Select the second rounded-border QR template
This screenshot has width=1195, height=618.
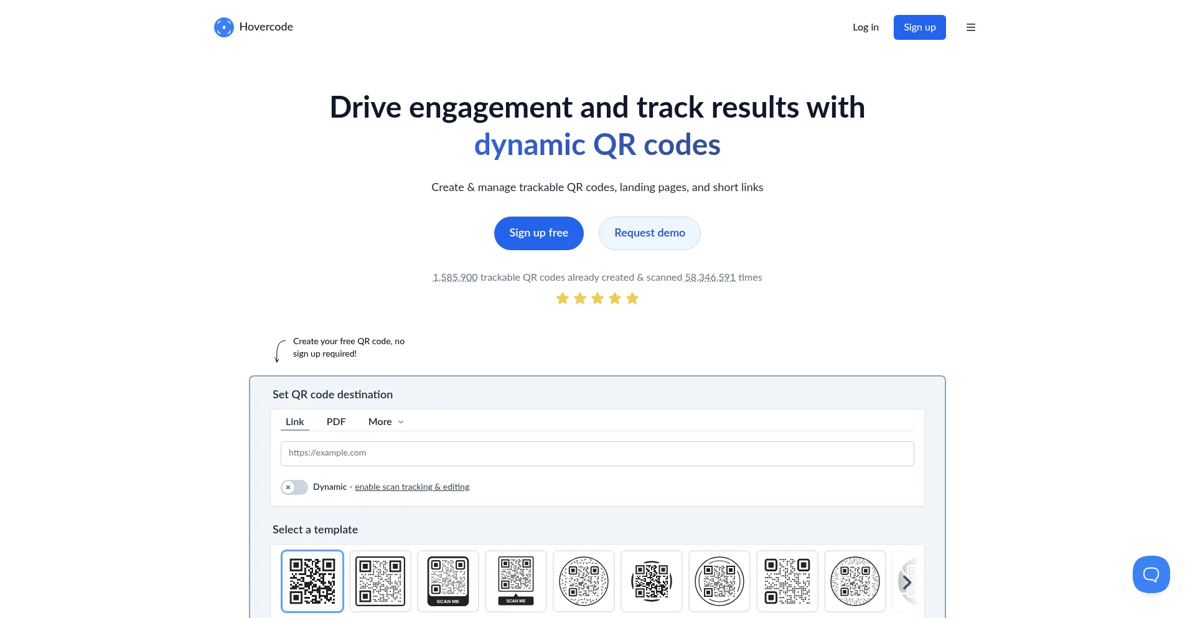click(380, 581)
